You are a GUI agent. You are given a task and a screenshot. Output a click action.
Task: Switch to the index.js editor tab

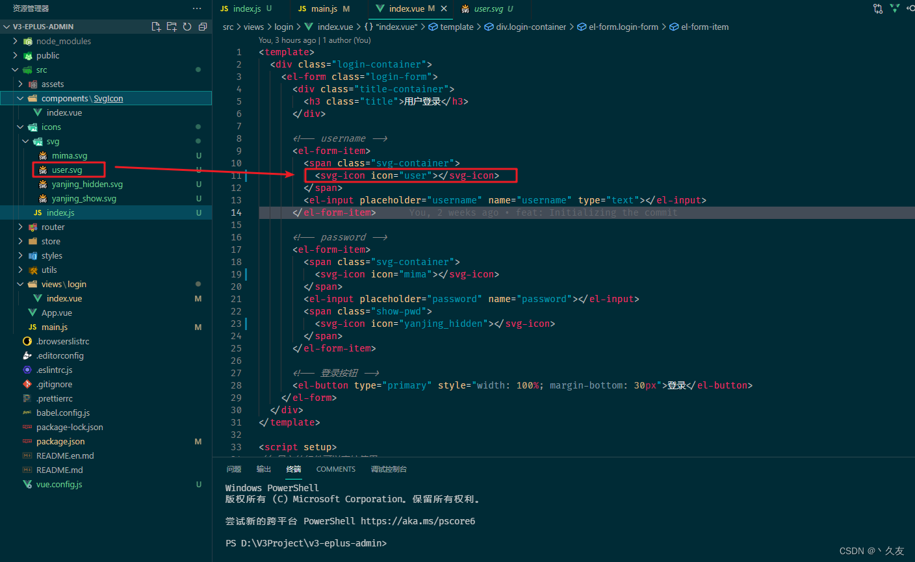(246, 8)
